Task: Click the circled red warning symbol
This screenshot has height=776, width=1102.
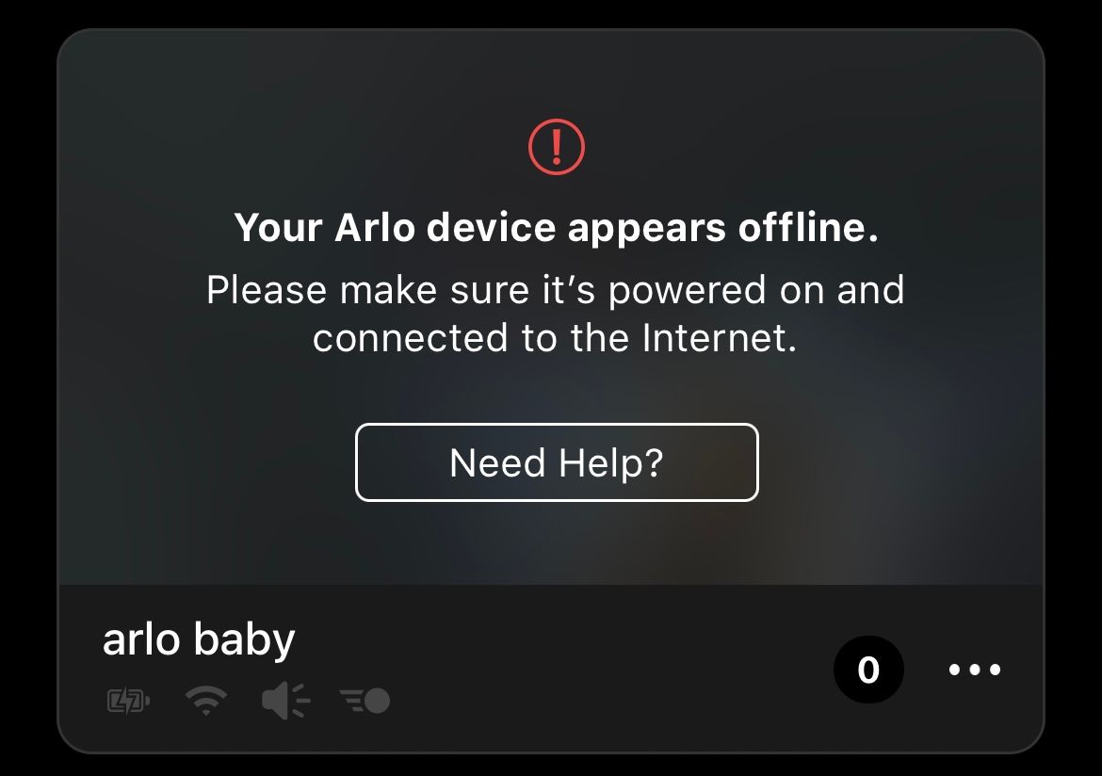Action: coord(557,147)
